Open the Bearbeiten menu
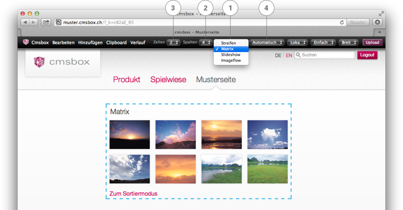Screen dimensions: 403x210 click(x=63, y=42)
